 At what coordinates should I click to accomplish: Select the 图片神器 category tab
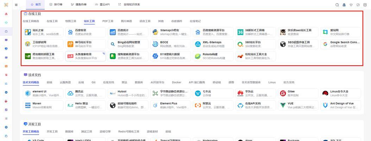click(x=126, y=21)
